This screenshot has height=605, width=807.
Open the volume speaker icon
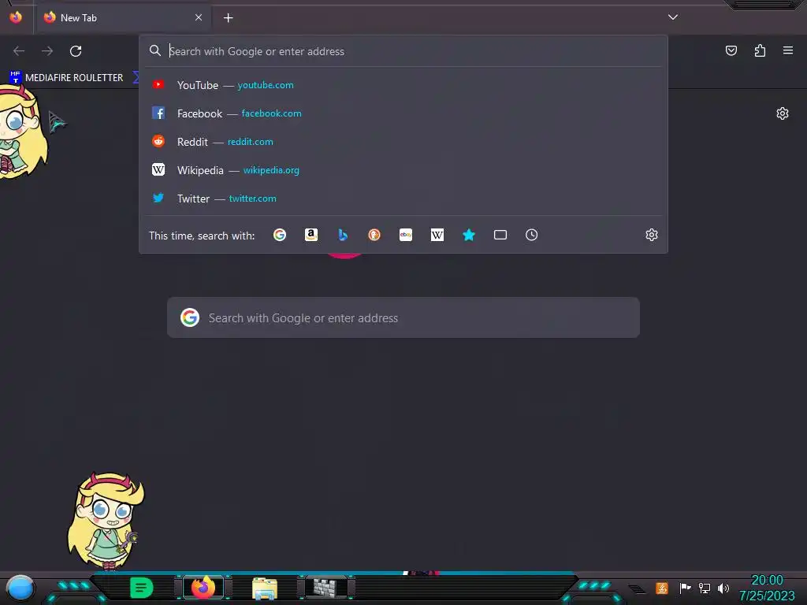(723, 588)
